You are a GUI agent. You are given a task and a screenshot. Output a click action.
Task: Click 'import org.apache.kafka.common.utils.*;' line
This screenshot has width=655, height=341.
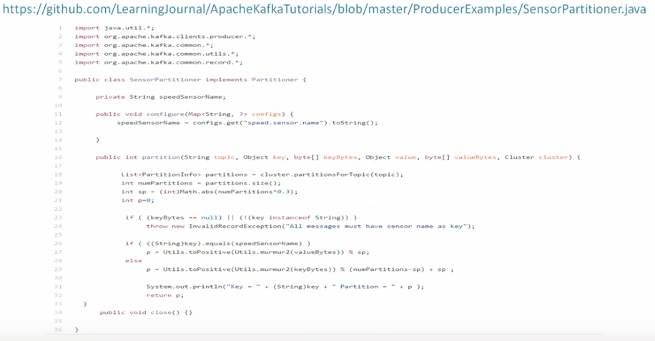coord(157,54)
